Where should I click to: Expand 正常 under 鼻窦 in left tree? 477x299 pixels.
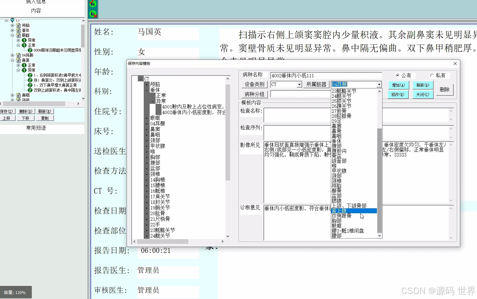pos(18,65)
